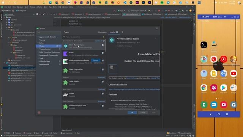Click the Mario Progress Bar plugin icon
243x137 pixels.
65,70
